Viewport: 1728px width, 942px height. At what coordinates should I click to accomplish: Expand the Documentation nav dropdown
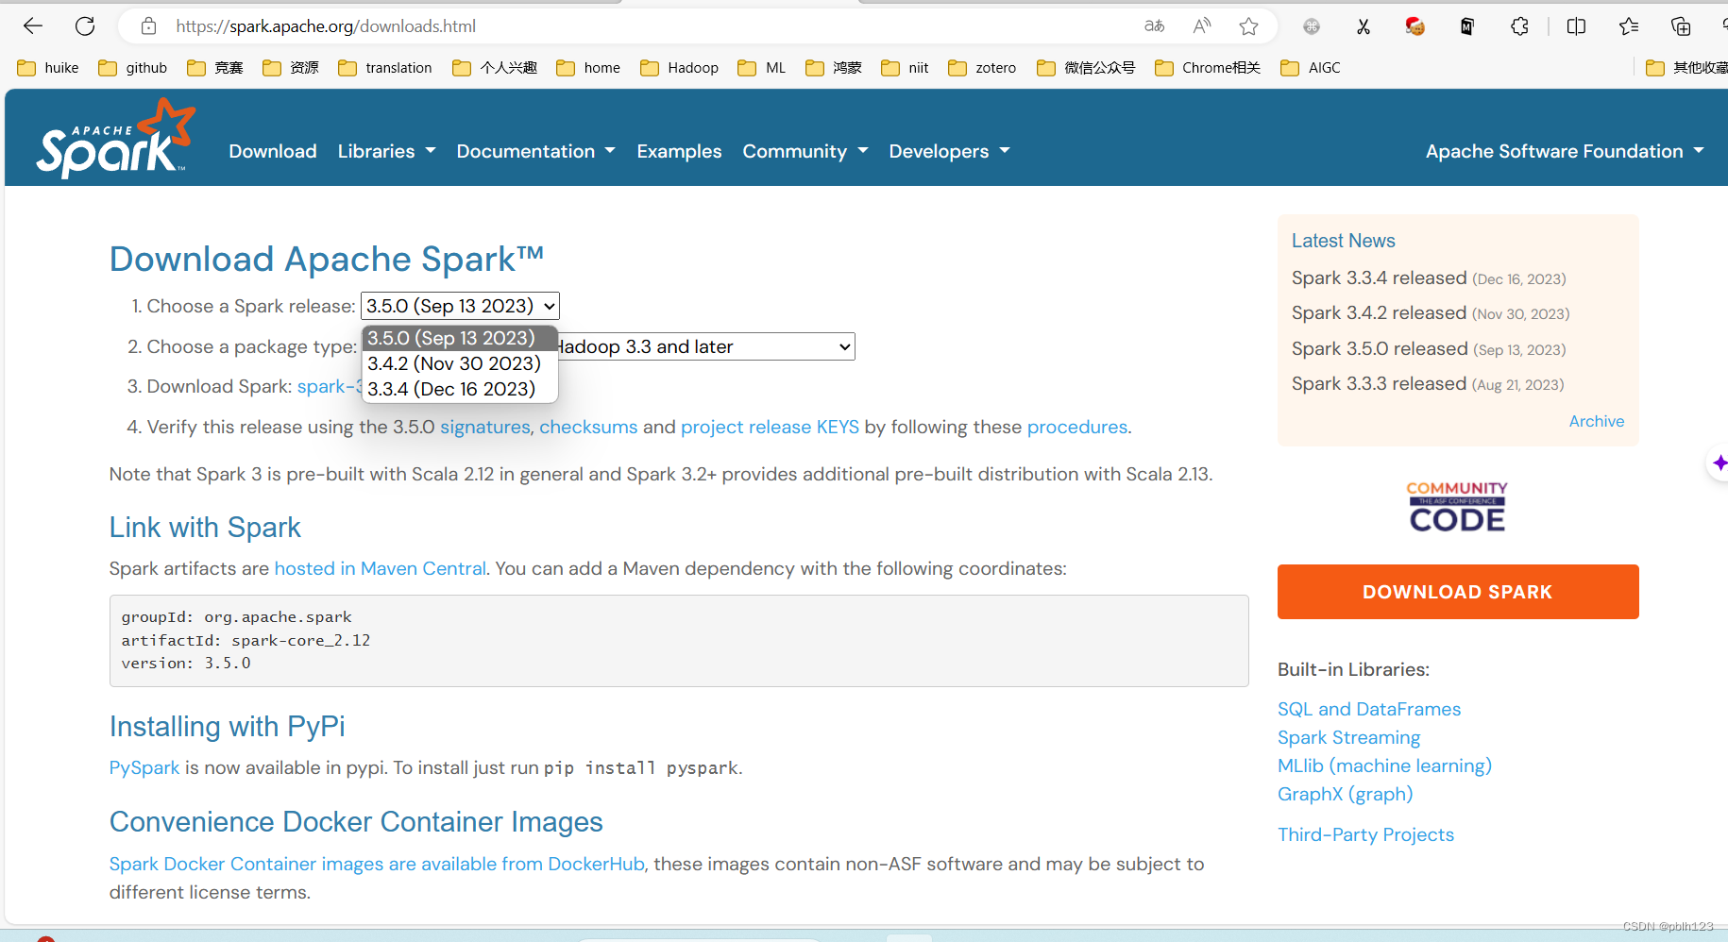tap(535, 151)
